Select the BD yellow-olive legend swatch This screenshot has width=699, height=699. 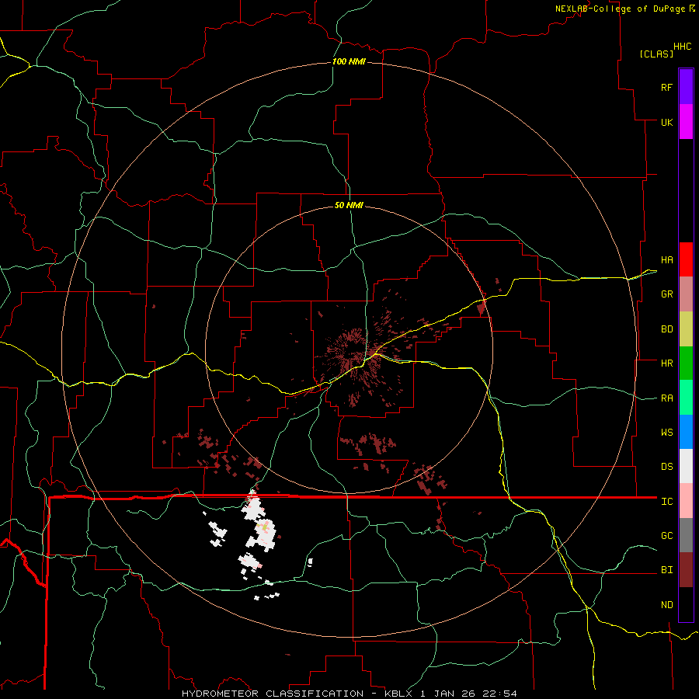[686, 329]
